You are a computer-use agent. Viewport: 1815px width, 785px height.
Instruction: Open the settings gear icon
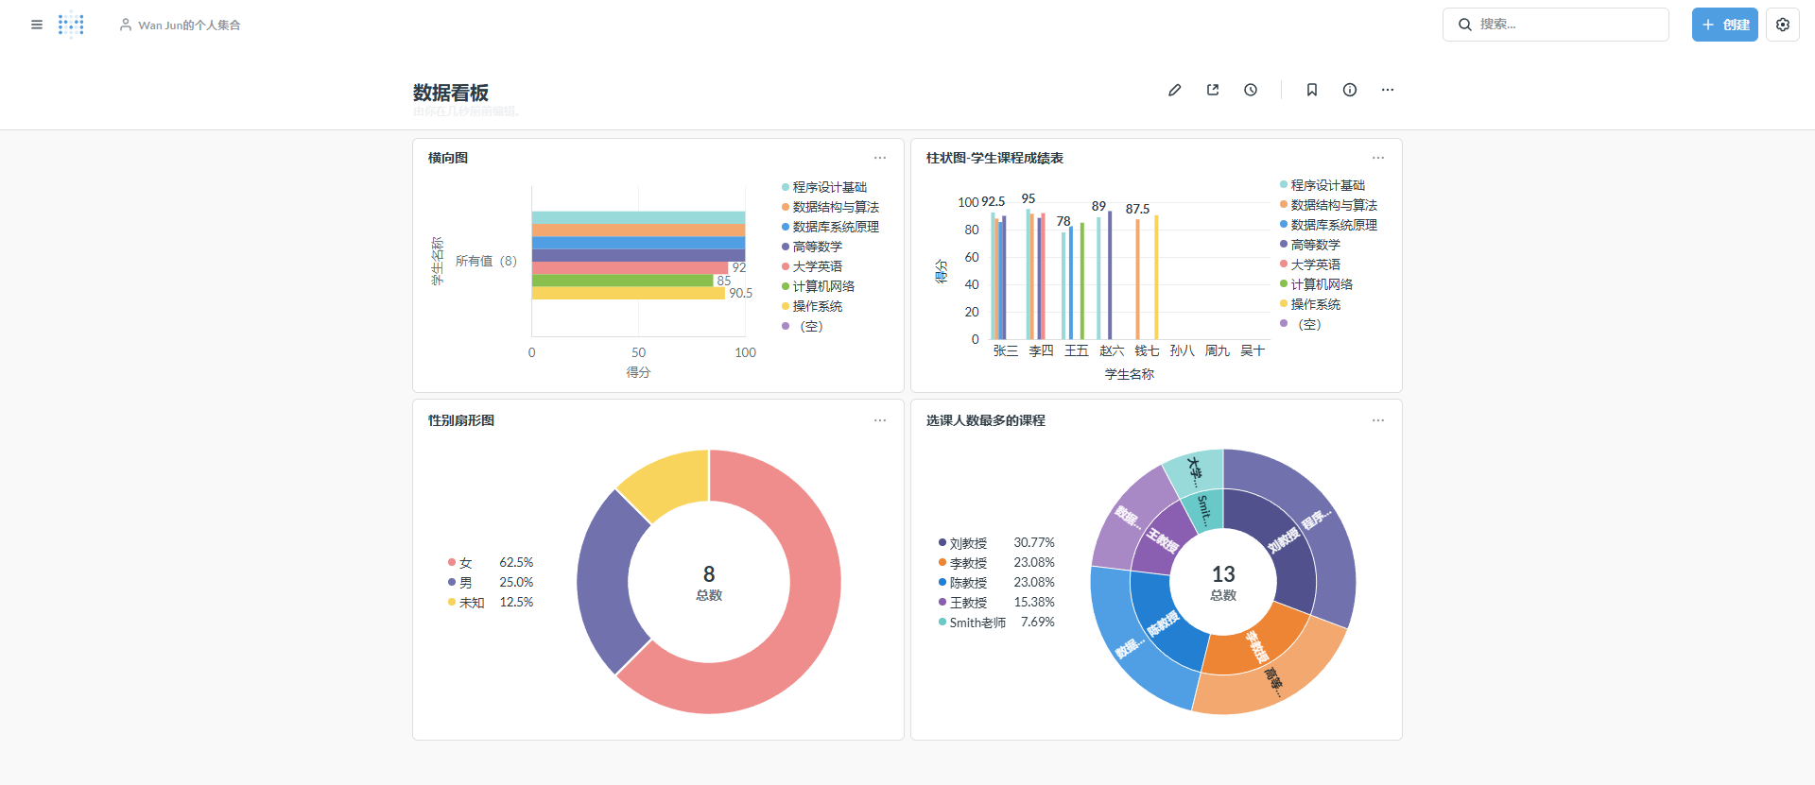tap(1782, 25)
